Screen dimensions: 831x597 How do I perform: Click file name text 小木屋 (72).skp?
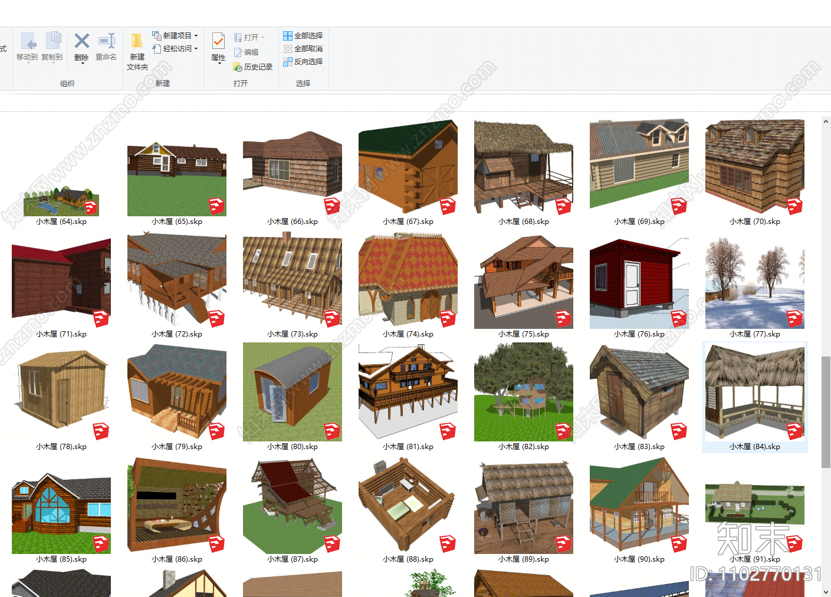tap(177, 334)
